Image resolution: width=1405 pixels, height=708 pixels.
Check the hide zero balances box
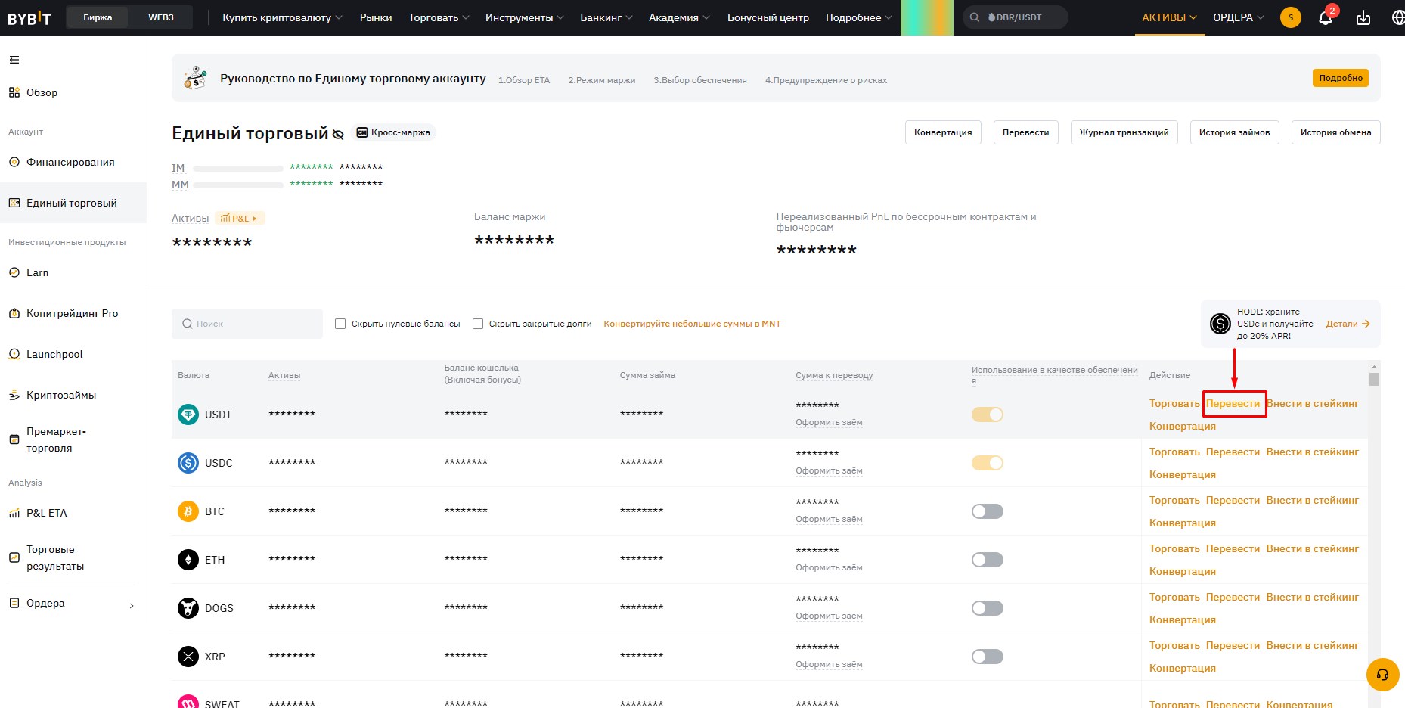(340, 324)
